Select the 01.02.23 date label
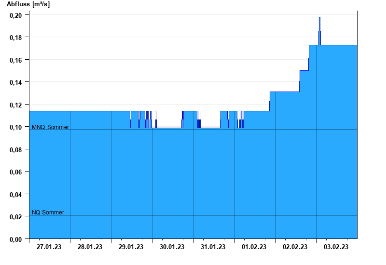 254,247
